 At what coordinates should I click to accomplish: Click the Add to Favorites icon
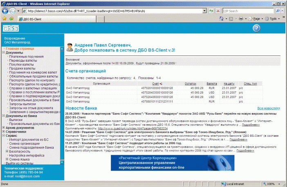[x=11, y=19]
